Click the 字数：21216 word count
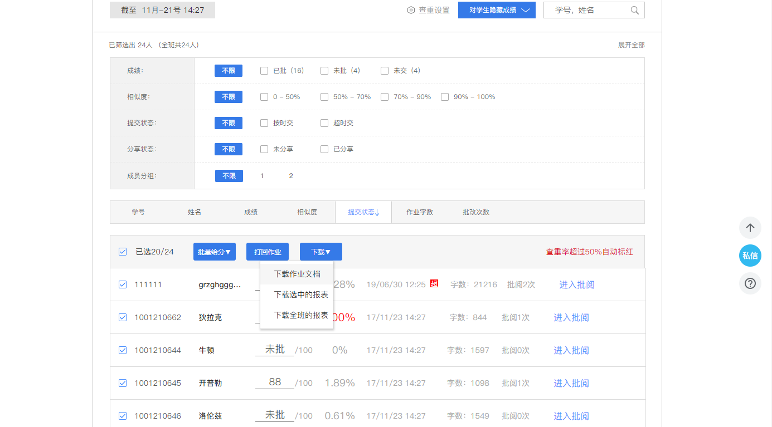Screen dimensions: 772x427 tap(474, 284)
